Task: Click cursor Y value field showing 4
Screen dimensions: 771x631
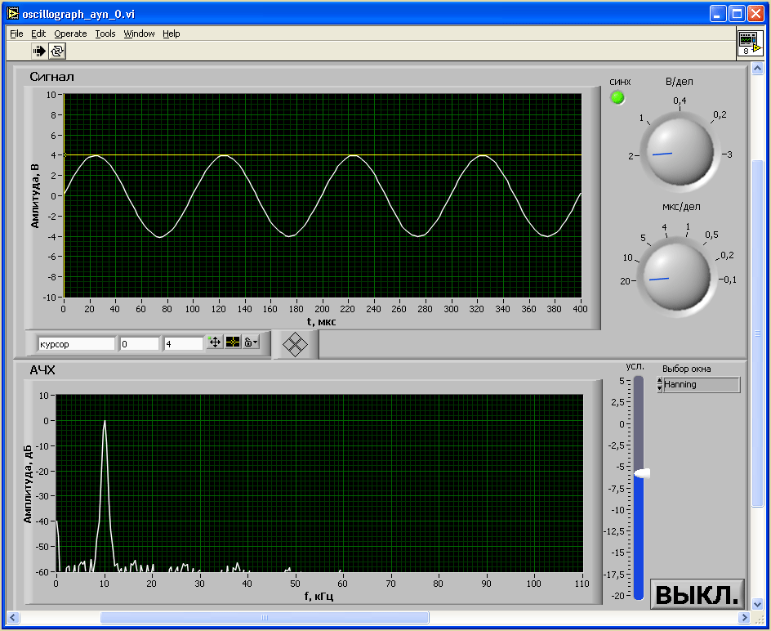Action: click(x=184, y=344)
